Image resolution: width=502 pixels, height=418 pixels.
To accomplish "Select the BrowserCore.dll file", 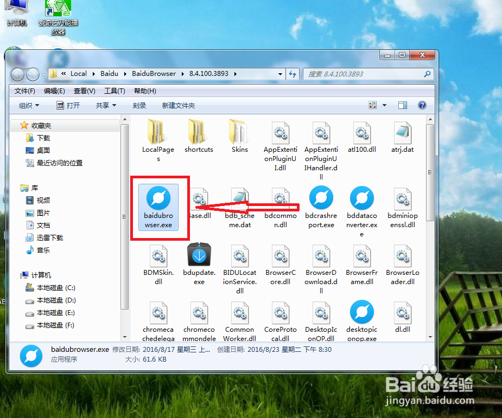I will coord(281,265).
